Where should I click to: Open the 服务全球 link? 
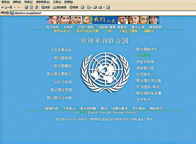click(138, 27)
